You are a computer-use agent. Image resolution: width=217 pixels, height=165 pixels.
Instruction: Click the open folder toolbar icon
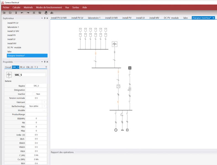10,13
